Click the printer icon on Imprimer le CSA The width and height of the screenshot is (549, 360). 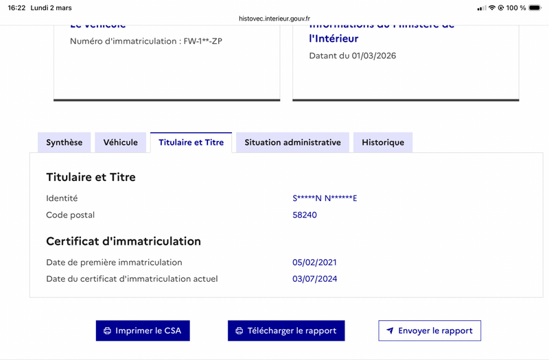coord(107,331)
